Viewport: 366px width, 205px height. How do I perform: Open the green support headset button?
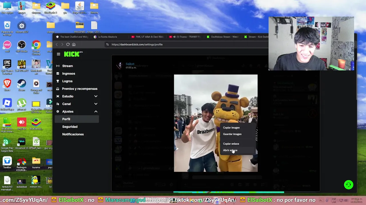tap(349, 185)
